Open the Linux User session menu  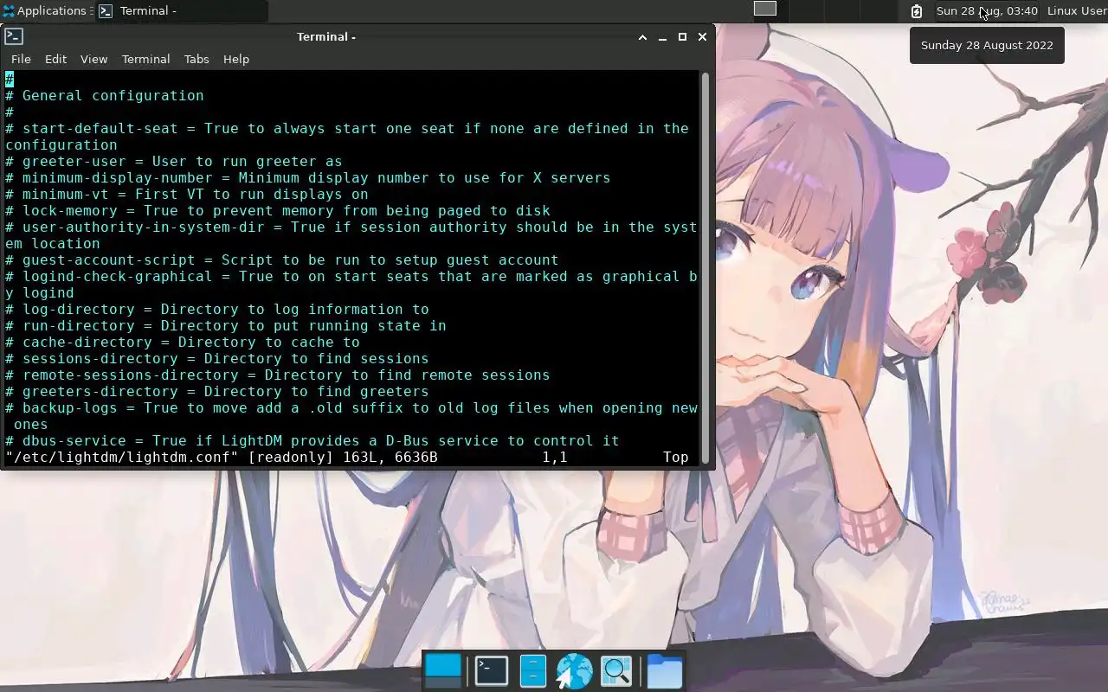1077,11
